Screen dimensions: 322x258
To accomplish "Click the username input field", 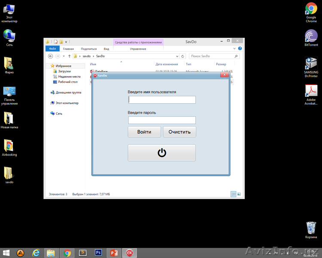I will coord(162,100).
